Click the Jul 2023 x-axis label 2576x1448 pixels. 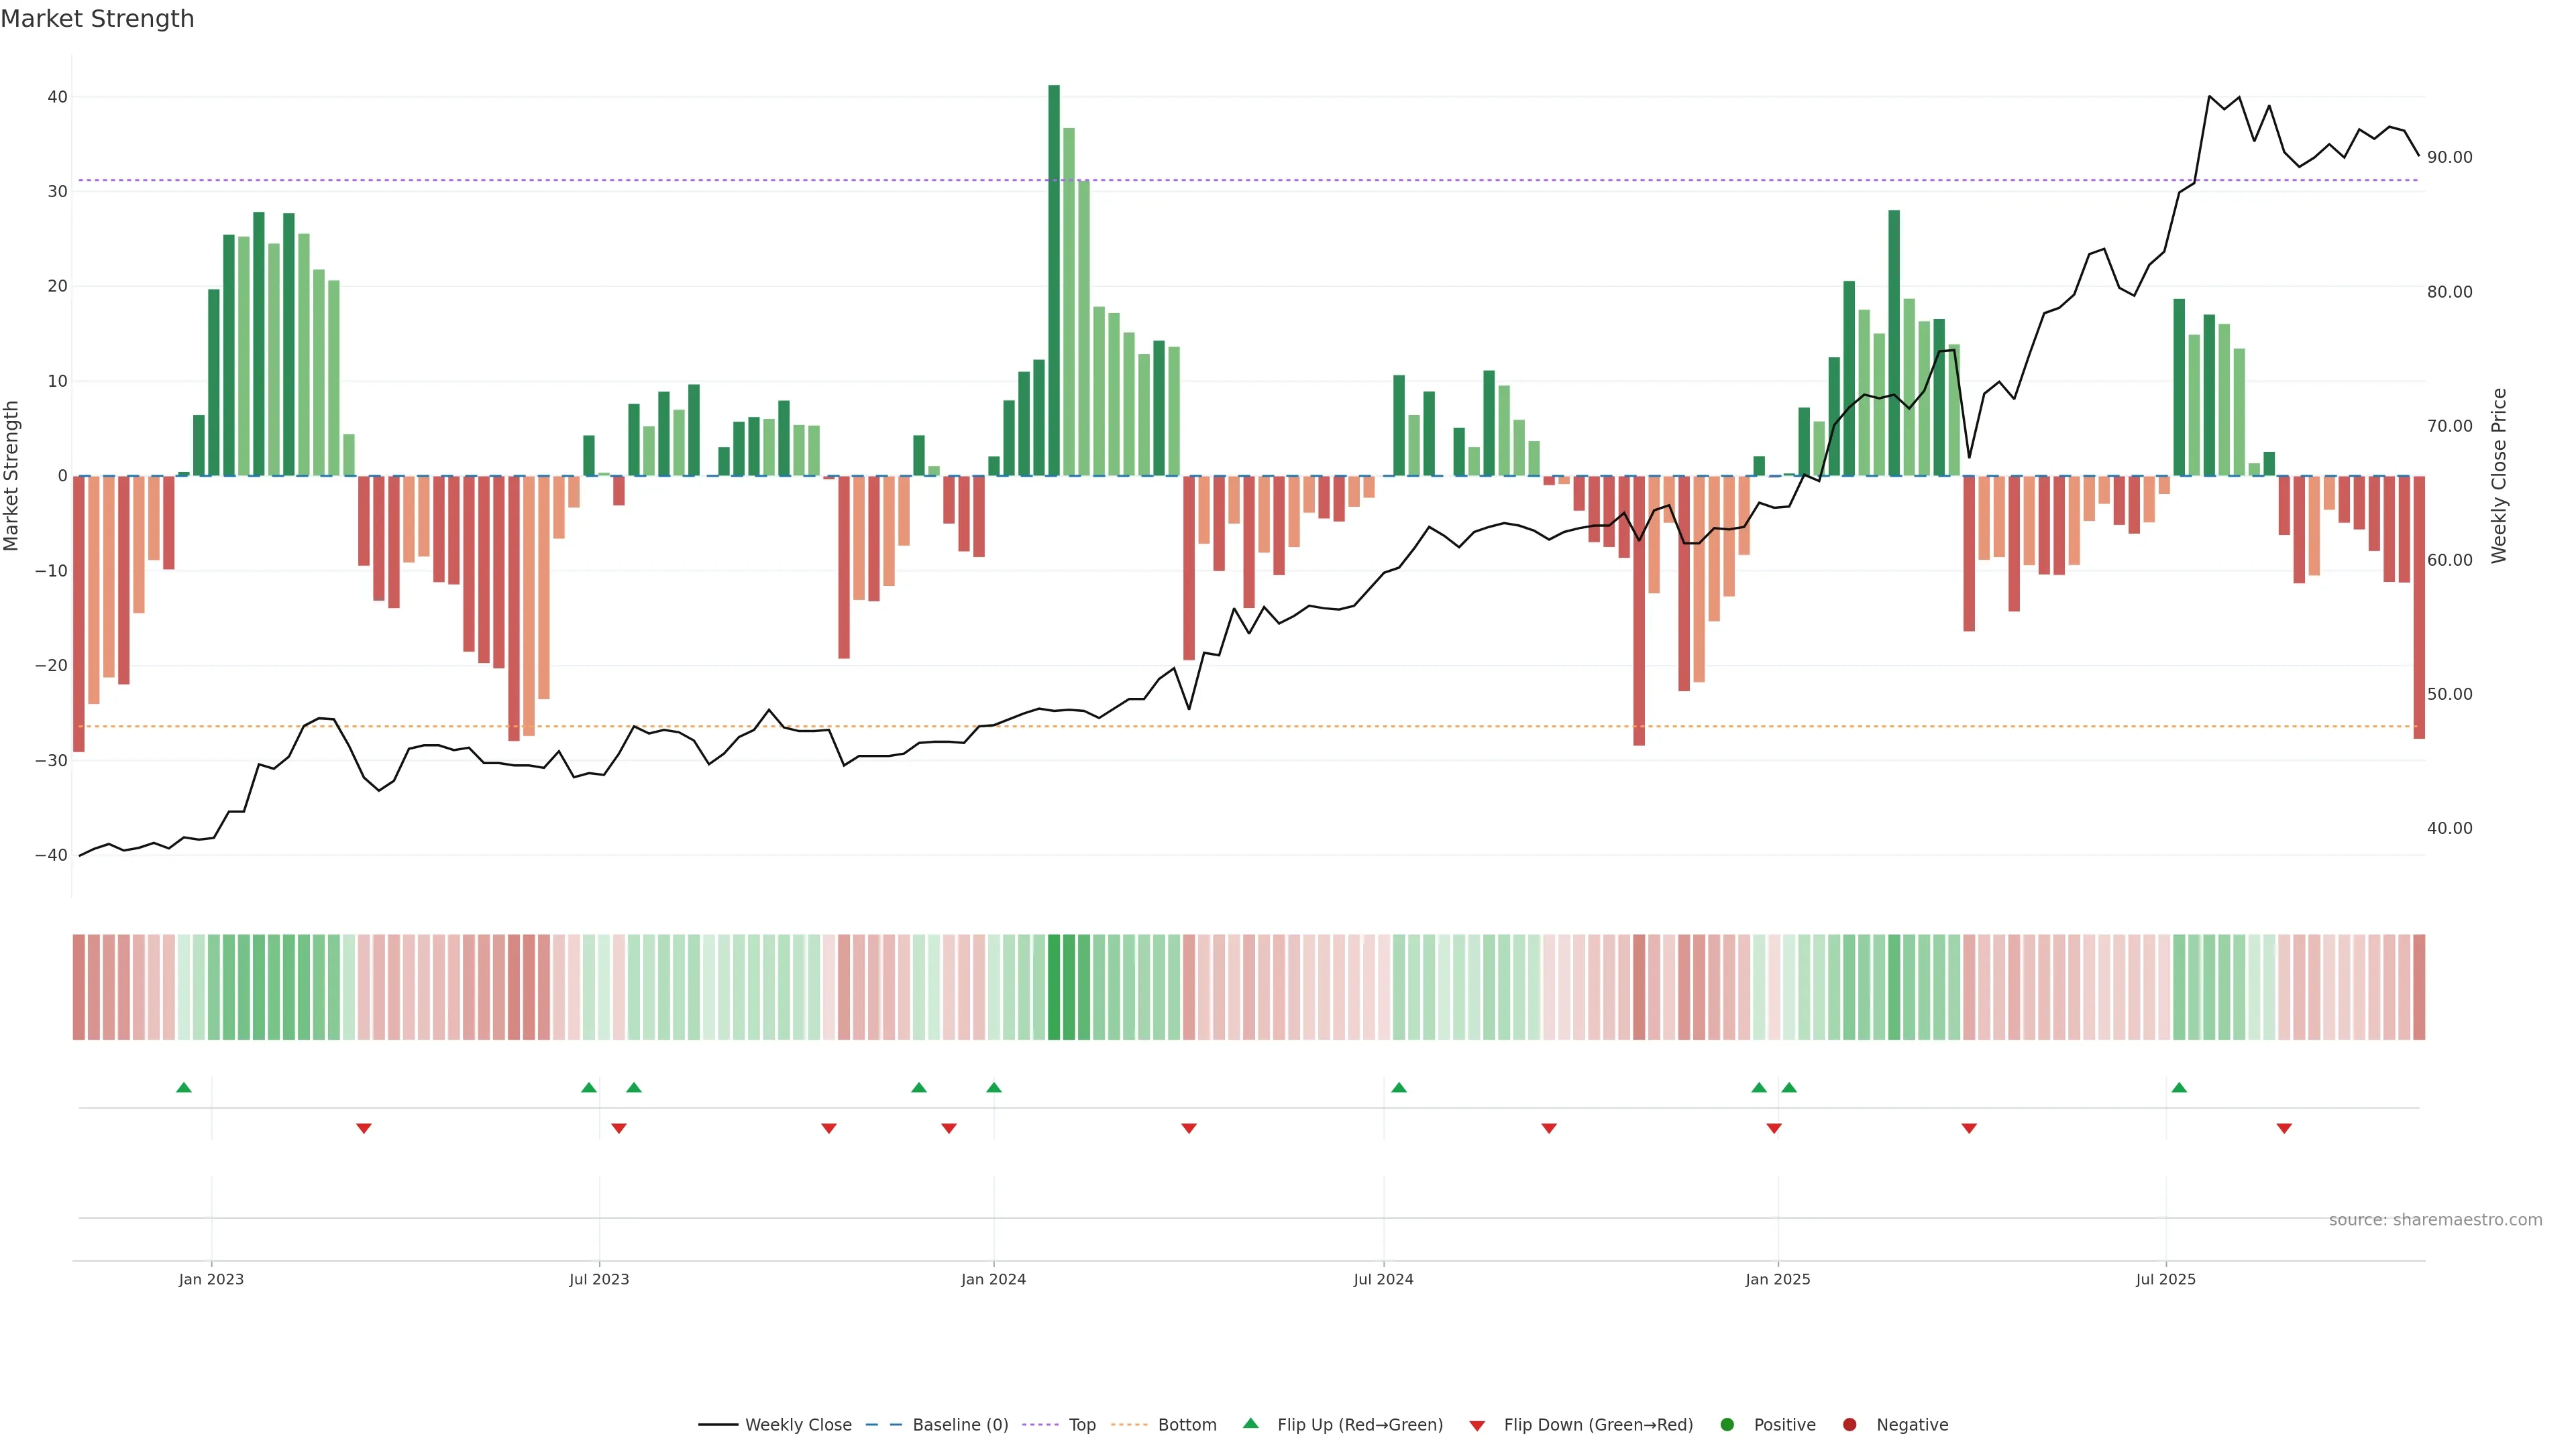[599, 1279]
